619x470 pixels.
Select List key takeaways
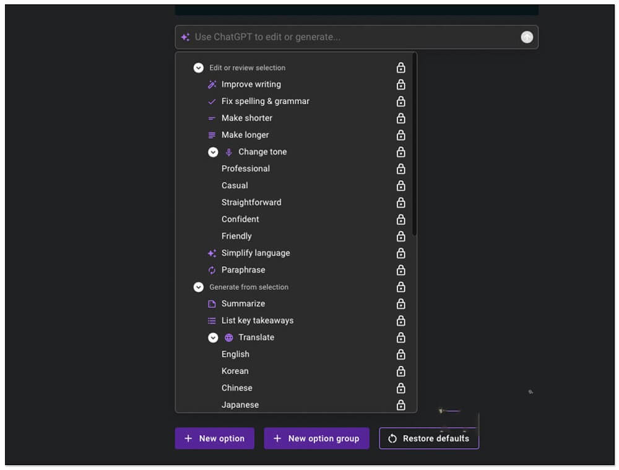(258, 321)
